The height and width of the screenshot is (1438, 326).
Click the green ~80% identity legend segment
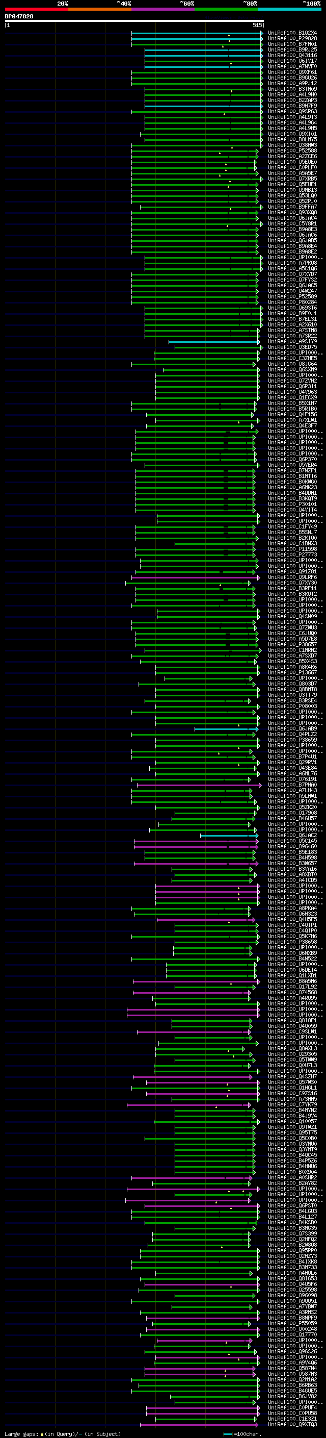[x=226, y=9]
